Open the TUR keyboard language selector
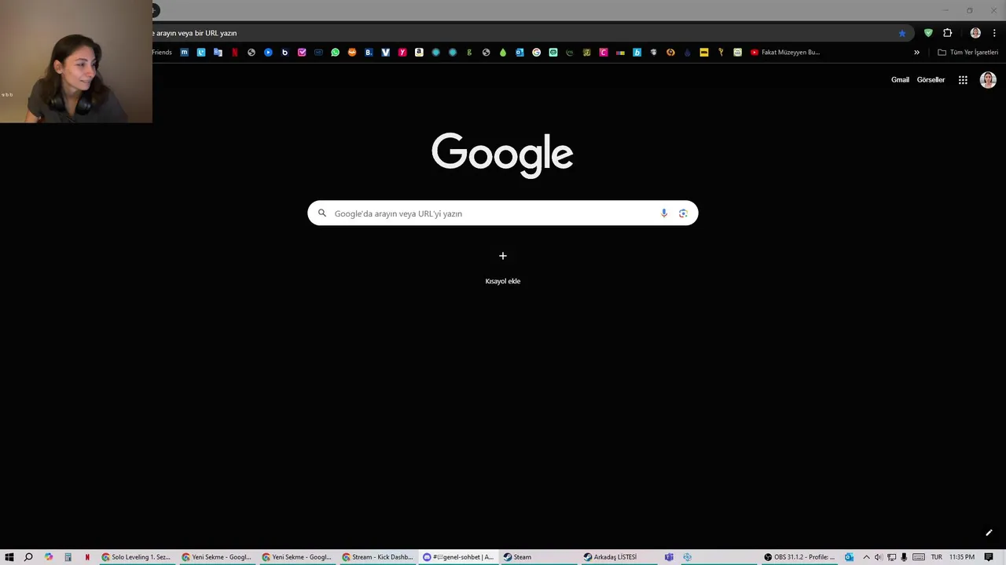The image size is (1006, 565). pyautogui.click(x=936, y=557)
